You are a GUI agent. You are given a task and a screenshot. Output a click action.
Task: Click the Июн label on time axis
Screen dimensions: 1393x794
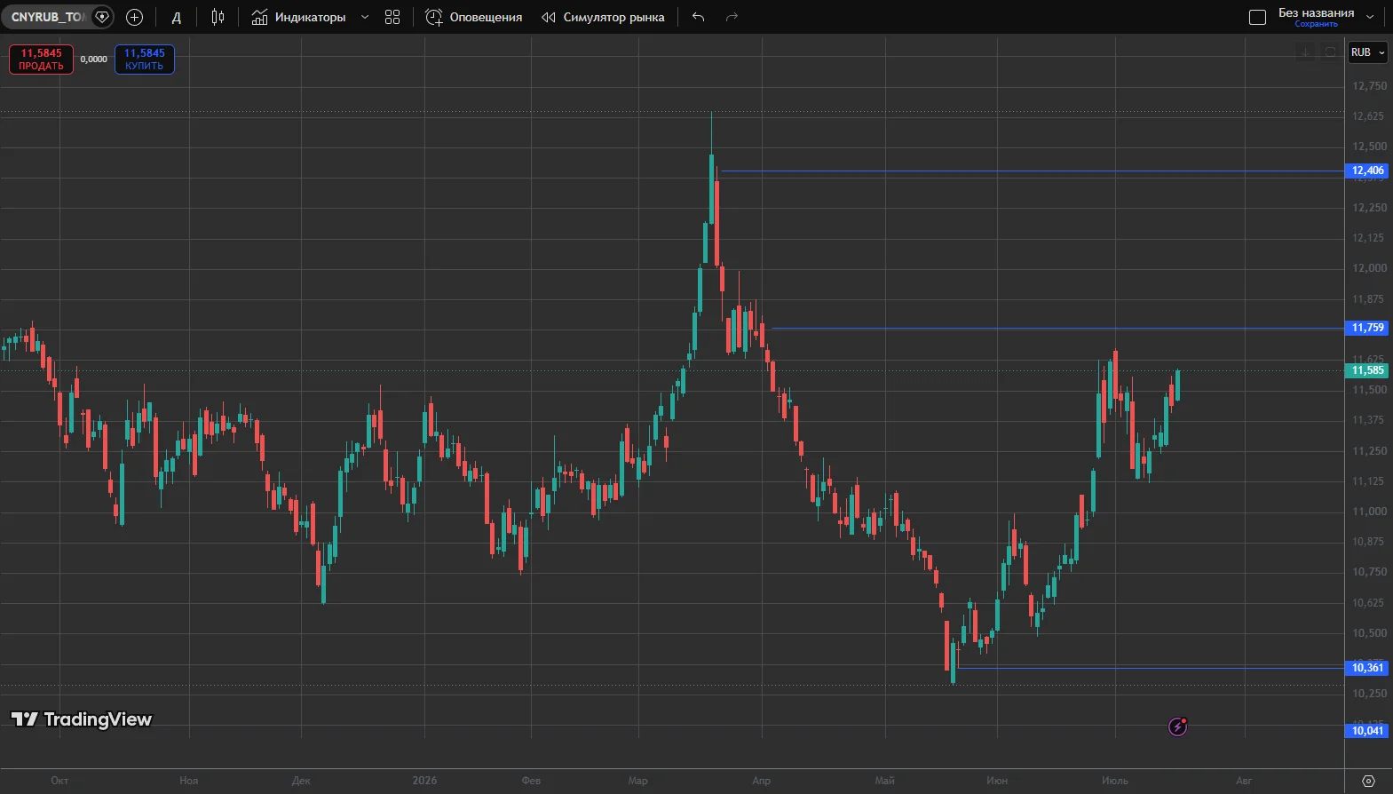pyautogui.click(x=997, y=781)
